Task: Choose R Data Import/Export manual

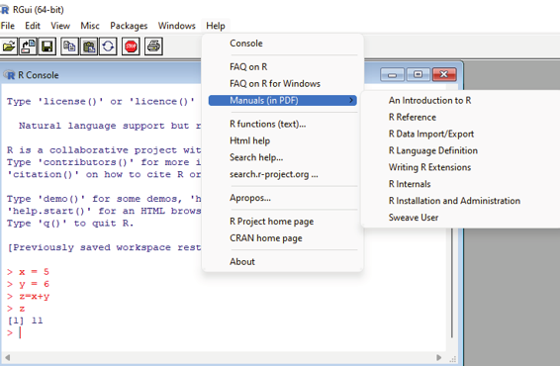Action: tap(431, 134)
